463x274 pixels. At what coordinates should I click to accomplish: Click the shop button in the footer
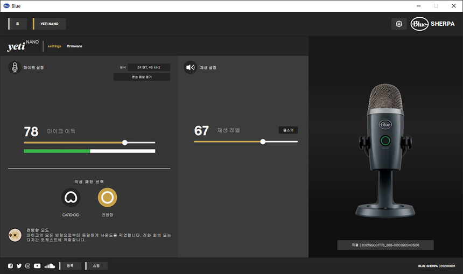96,266
